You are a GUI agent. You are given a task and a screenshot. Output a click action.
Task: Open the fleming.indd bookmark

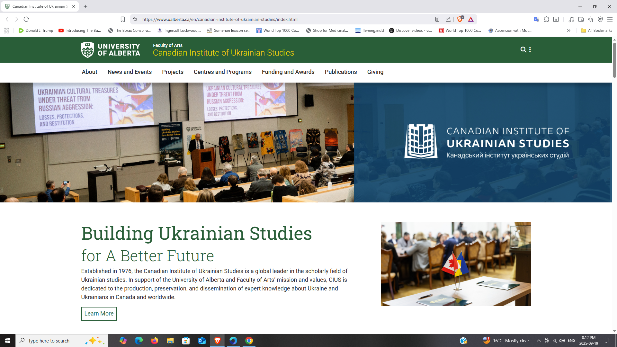coord(370,31)
